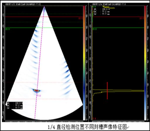The height and width of the screenshot is (131, 150).
Task: Select the red vertical gate marker in A-scan
Action: click(x=107, y=90)
